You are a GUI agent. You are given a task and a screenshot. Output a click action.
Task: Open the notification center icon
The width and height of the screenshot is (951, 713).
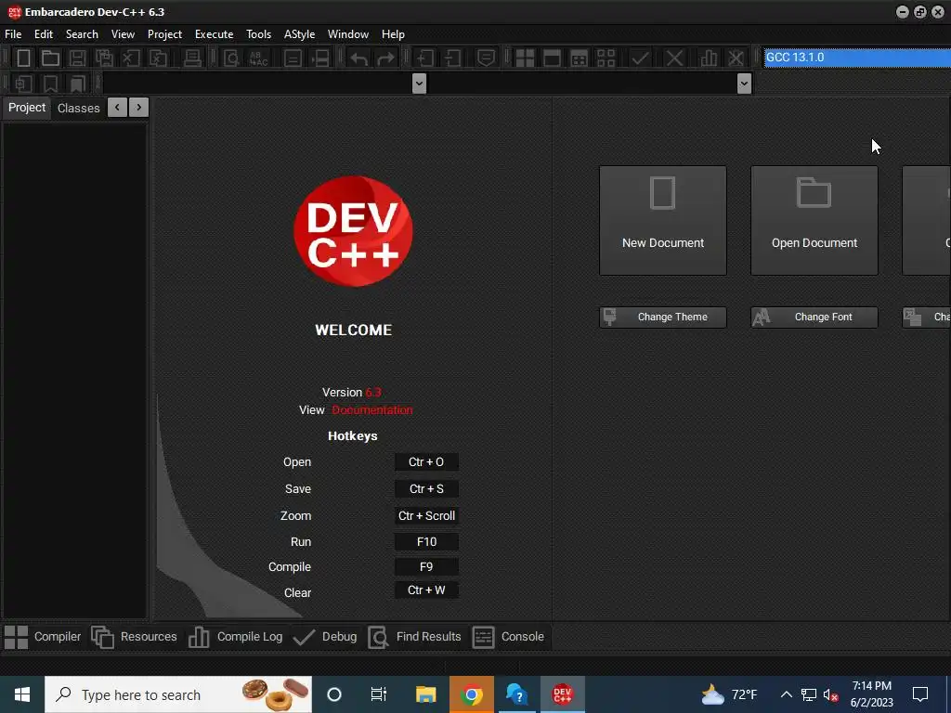[920, 694]
